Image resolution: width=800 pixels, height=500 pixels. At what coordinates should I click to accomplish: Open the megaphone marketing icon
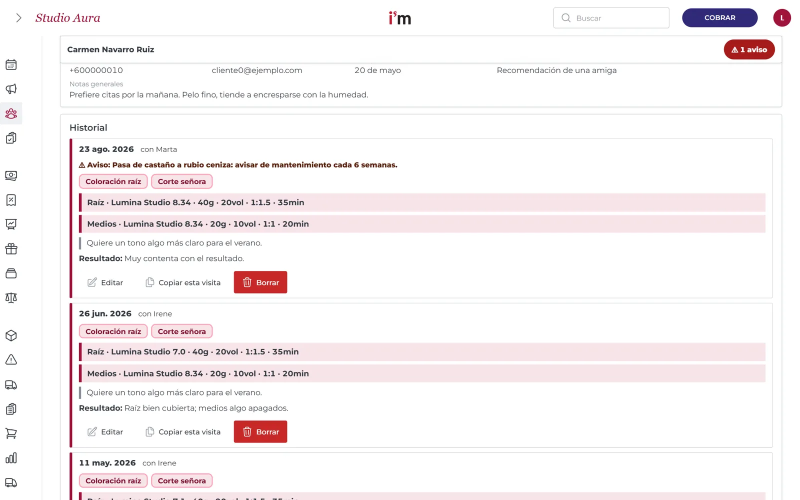11,89
